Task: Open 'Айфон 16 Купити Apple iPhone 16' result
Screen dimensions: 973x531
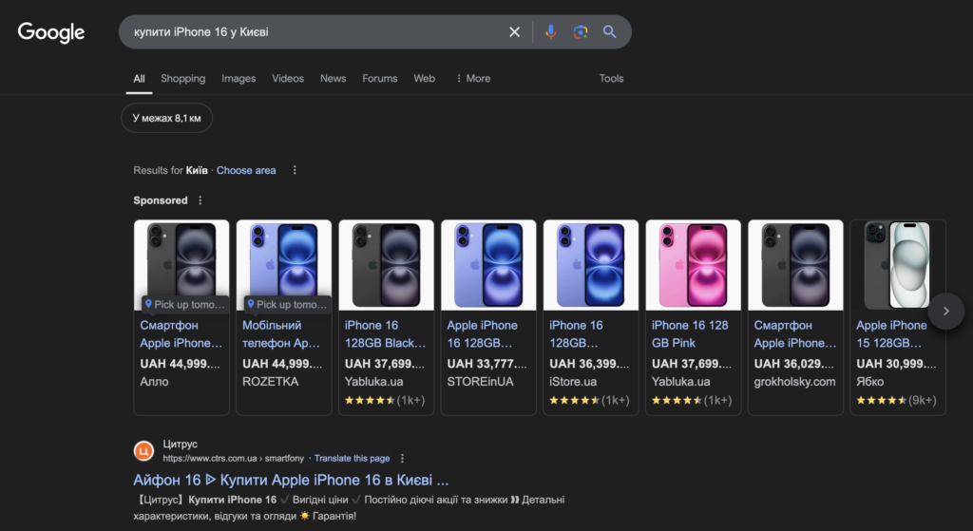Action: pos(291,480)
